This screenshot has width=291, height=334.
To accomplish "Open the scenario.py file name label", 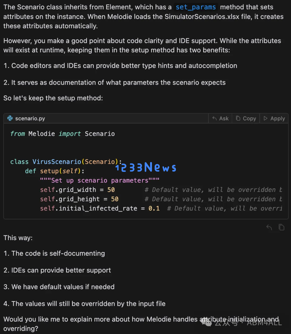I will pyautogui.click(x=30, y=118).
